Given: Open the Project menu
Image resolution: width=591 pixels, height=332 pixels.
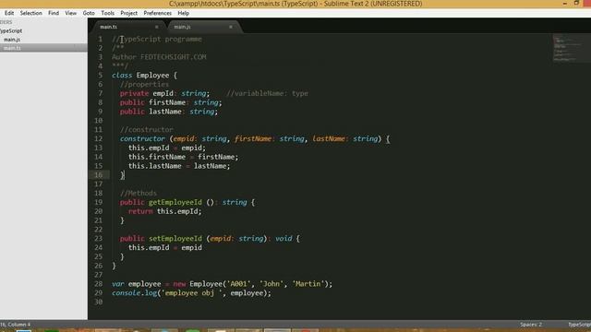Looking at the screenshot, I should coord(129,13).
